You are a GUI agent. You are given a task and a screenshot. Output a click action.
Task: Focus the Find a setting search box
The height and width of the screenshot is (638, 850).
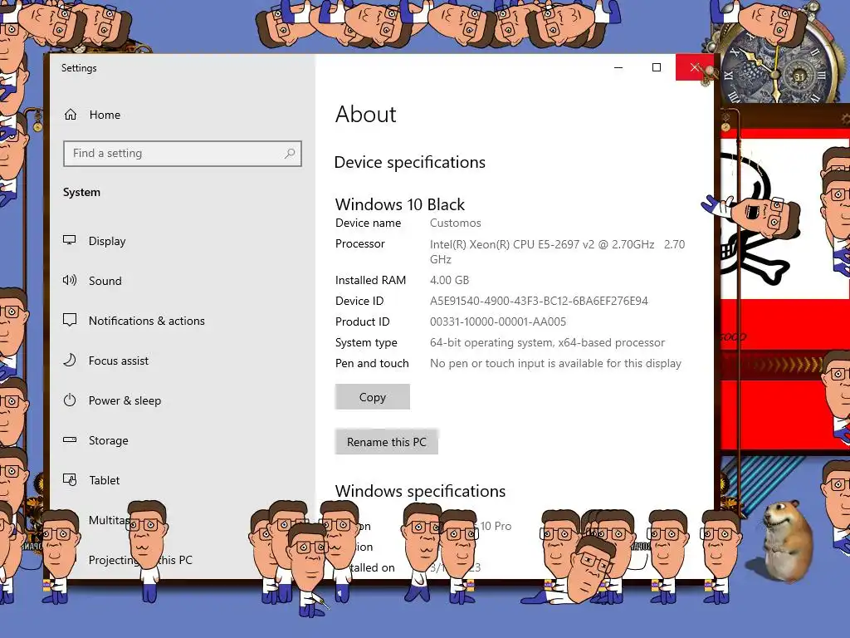click(x=182, y=154)
